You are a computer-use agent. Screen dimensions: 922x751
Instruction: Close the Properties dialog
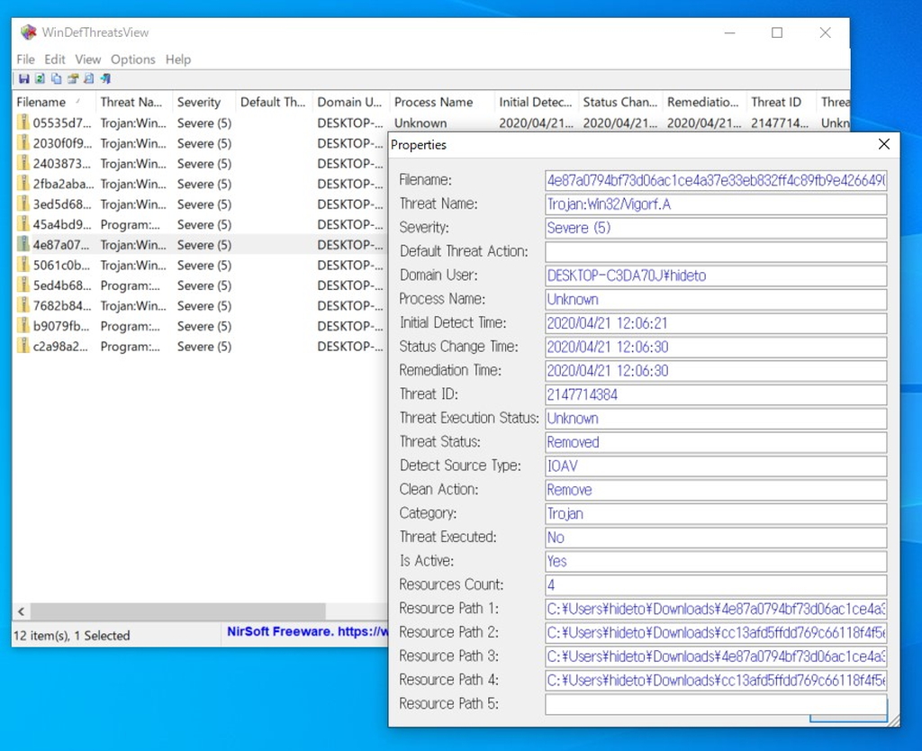[x=884, y=144]
